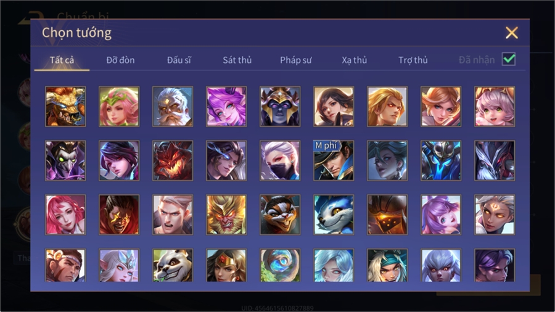This screenshot has width=555, height=312.
Task: Select the panda hero portrait
Action: (173, 265)
